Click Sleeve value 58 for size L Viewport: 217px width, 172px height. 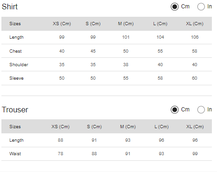pyautogui.click(x=160, y=78)
